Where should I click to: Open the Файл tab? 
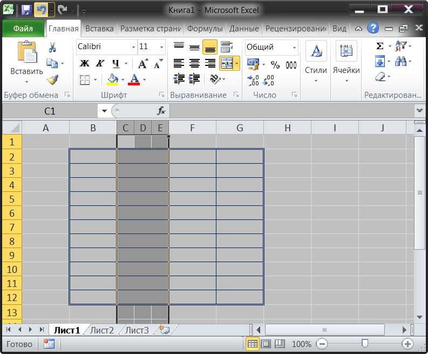click(x=23, y=28)
